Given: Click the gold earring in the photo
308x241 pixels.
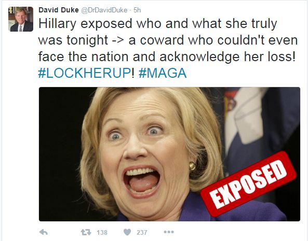Looking at the screenshot, I should pyautogui.click(x=192, y=166).
